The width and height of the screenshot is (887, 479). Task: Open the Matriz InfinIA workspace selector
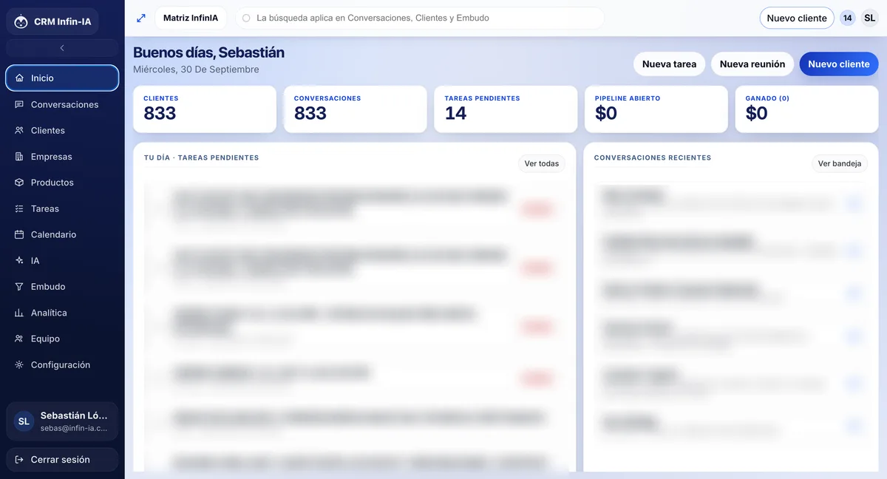tap(191, 18)
